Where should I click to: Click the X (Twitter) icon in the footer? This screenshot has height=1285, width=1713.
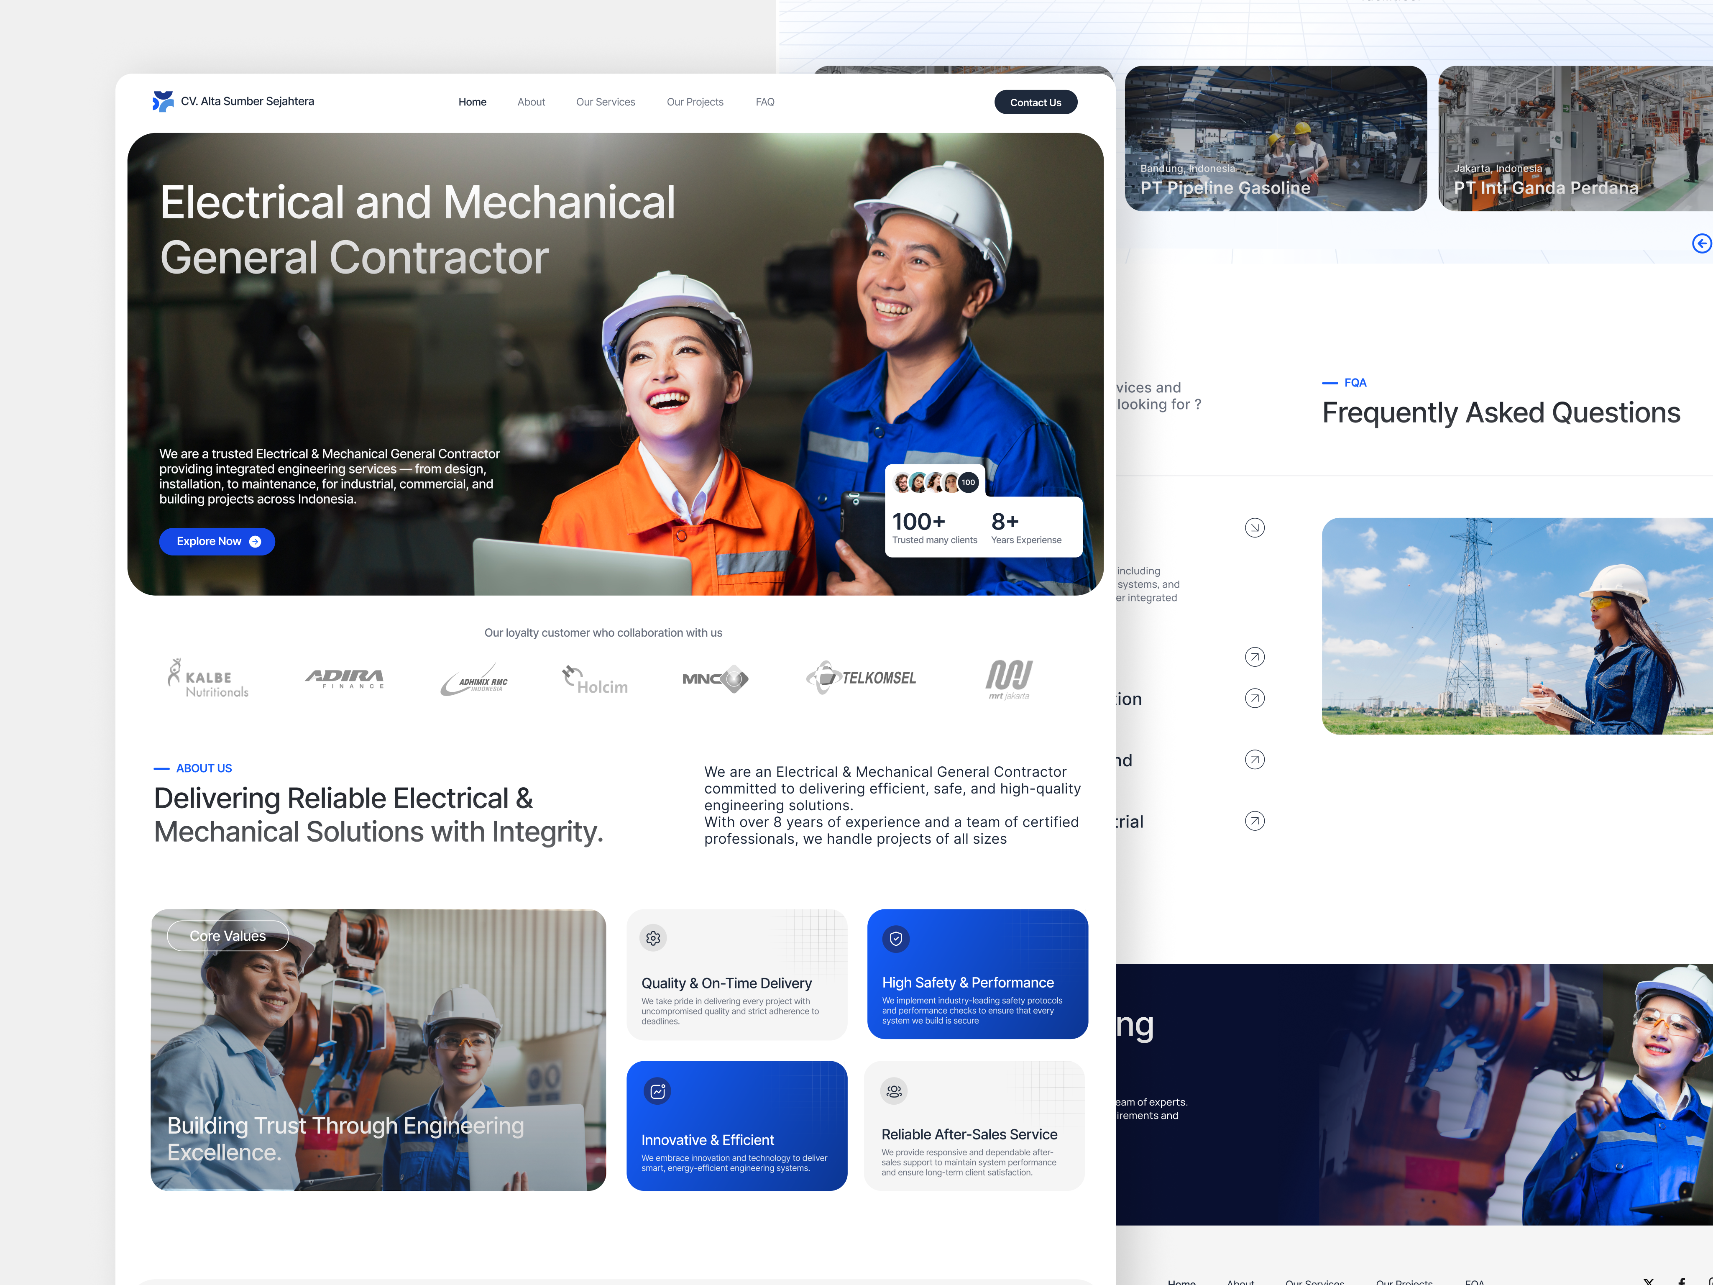(x=1649, y=1282)
